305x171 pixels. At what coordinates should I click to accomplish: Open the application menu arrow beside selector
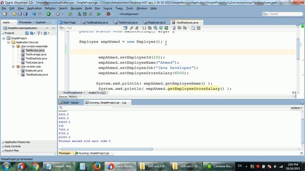(53, 28)
